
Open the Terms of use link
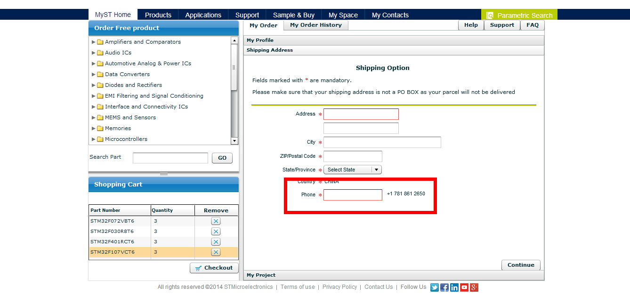pyautogui.click(x=298, y=287)
